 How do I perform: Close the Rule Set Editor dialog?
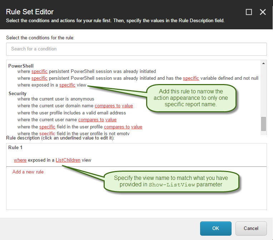[x=263, y=12]
